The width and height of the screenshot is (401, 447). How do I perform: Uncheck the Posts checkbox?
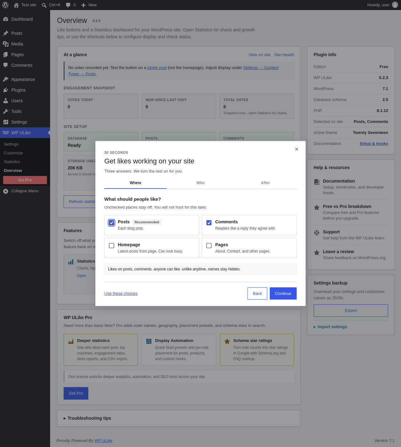(112, 223)
